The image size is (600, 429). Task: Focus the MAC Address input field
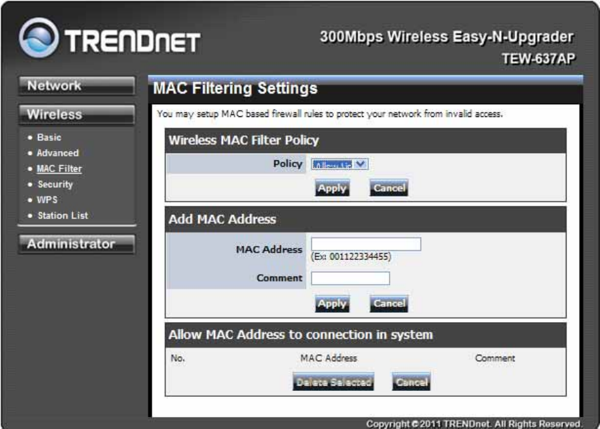366,244
